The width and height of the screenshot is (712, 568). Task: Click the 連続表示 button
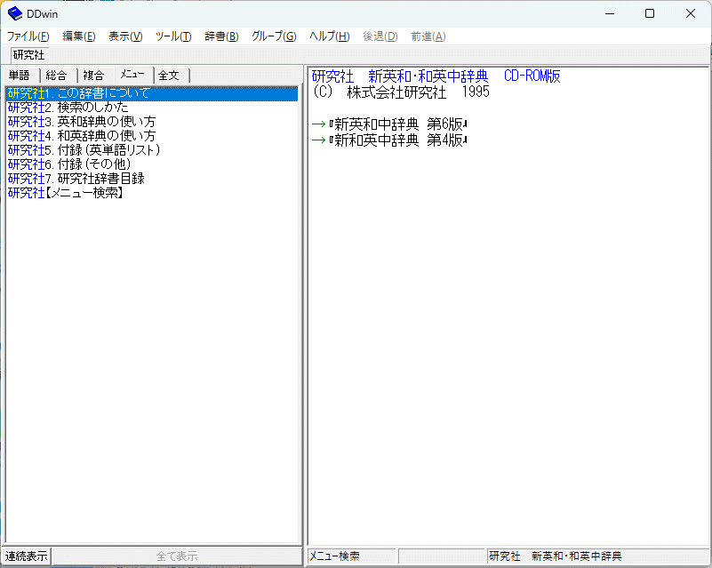(27, 556)
